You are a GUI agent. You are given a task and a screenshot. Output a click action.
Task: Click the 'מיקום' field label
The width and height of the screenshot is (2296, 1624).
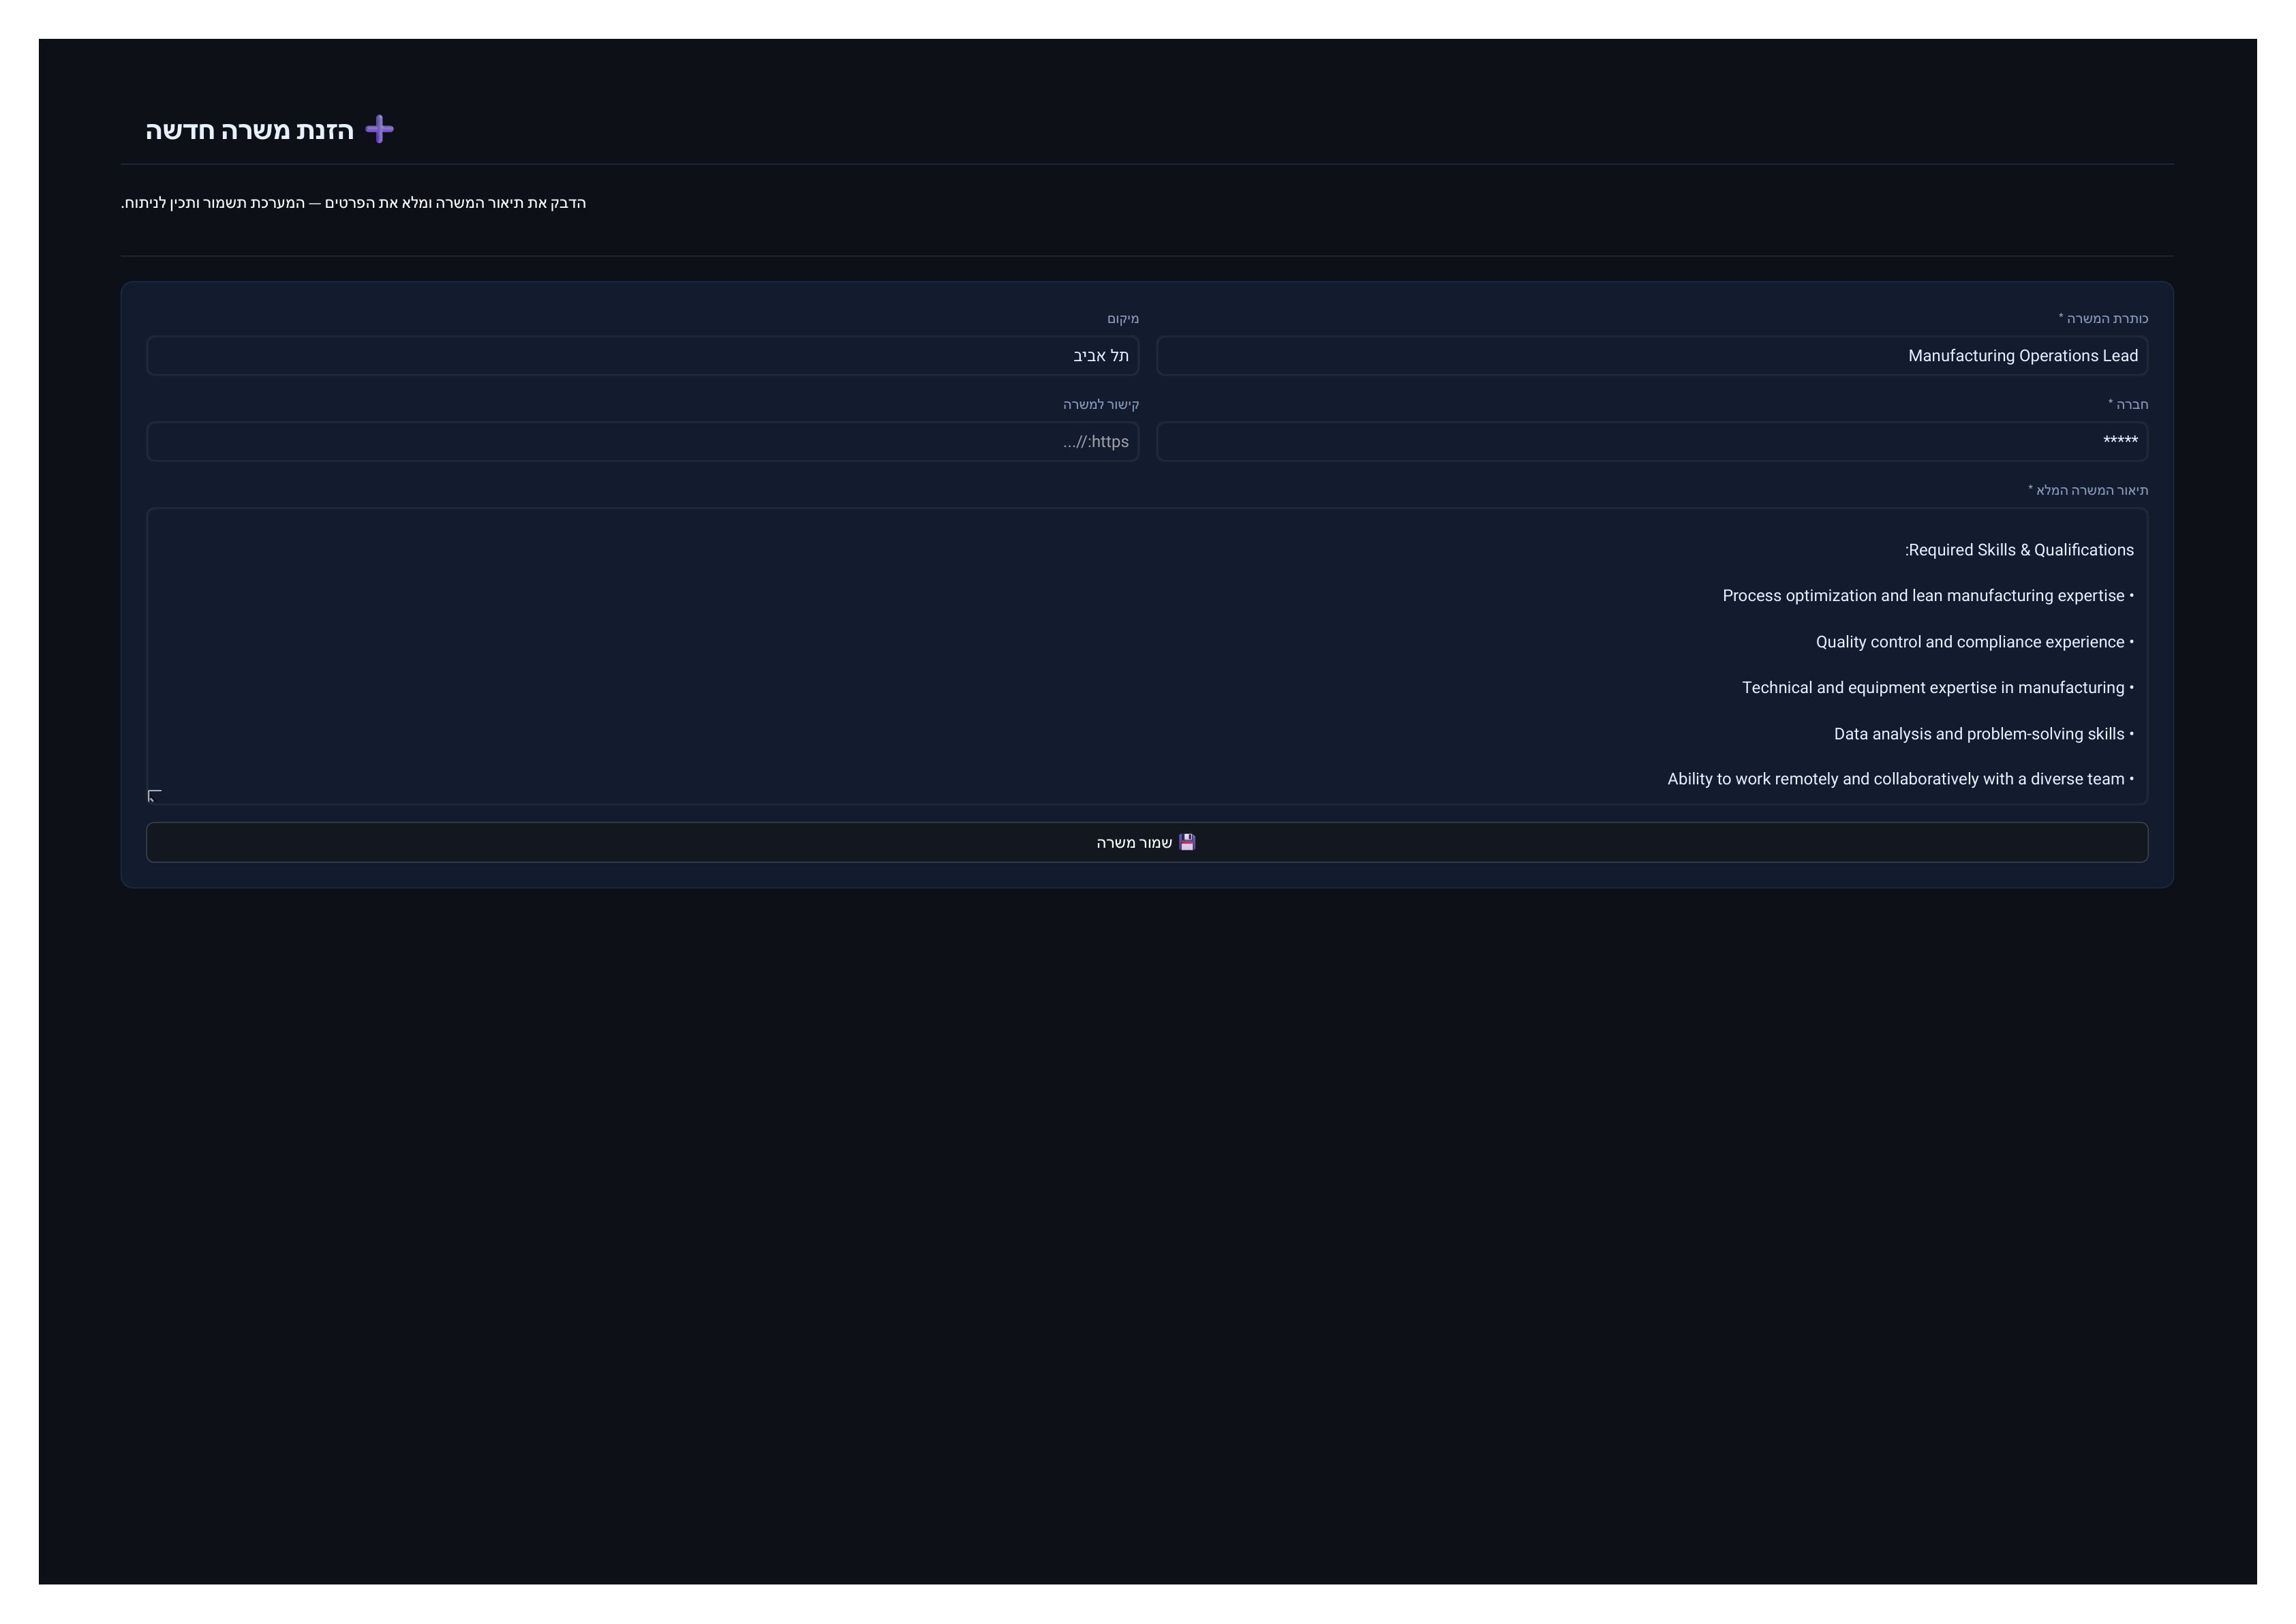1123,318
